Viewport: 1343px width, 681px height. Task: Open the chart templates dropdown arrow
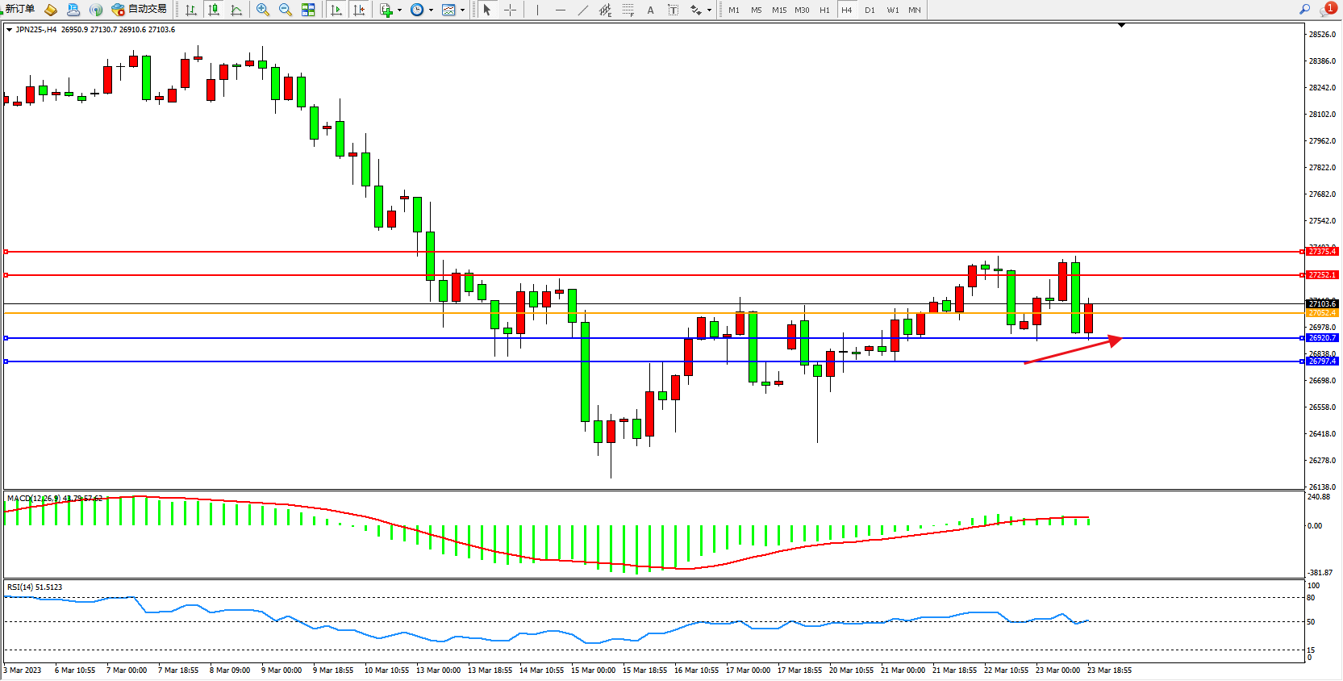[x=462, y=10]
